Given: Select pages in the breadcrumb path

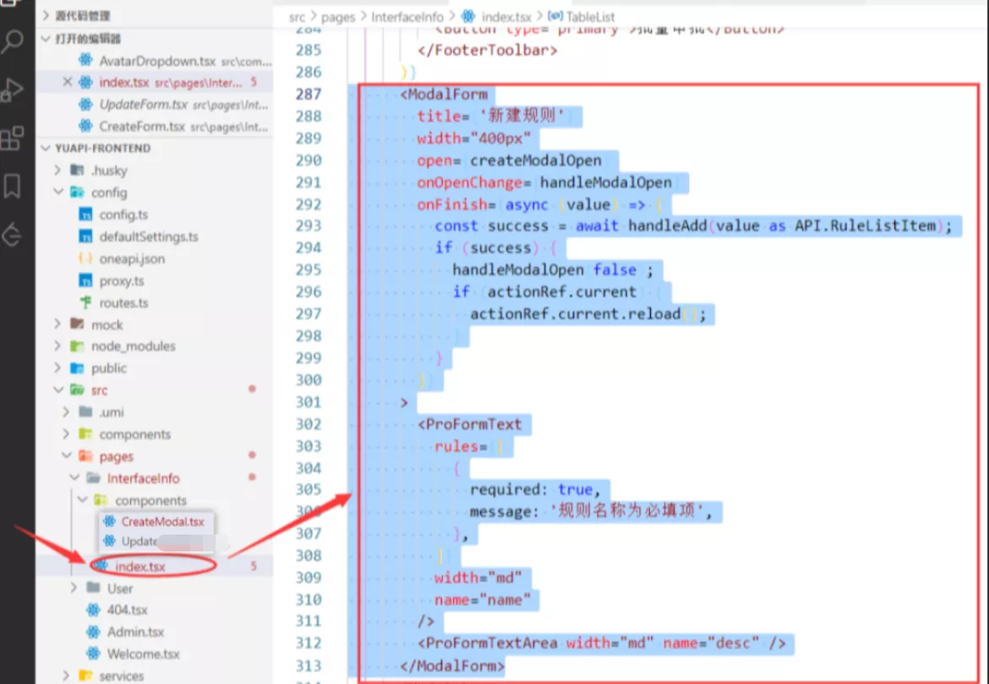Looking at the screenshot, I should pyautogui.click(x=338, y=17).
